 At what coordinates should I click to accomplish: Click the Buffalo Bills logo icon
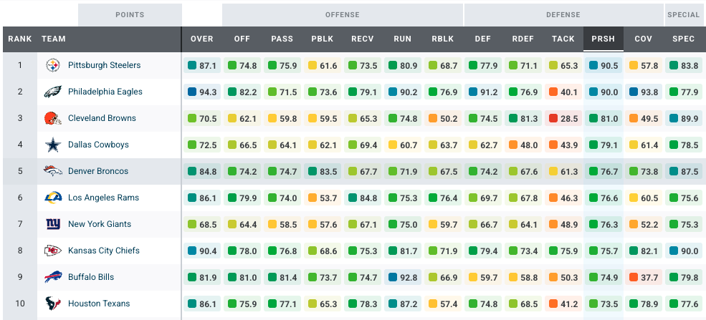click(x=52, y=277)
